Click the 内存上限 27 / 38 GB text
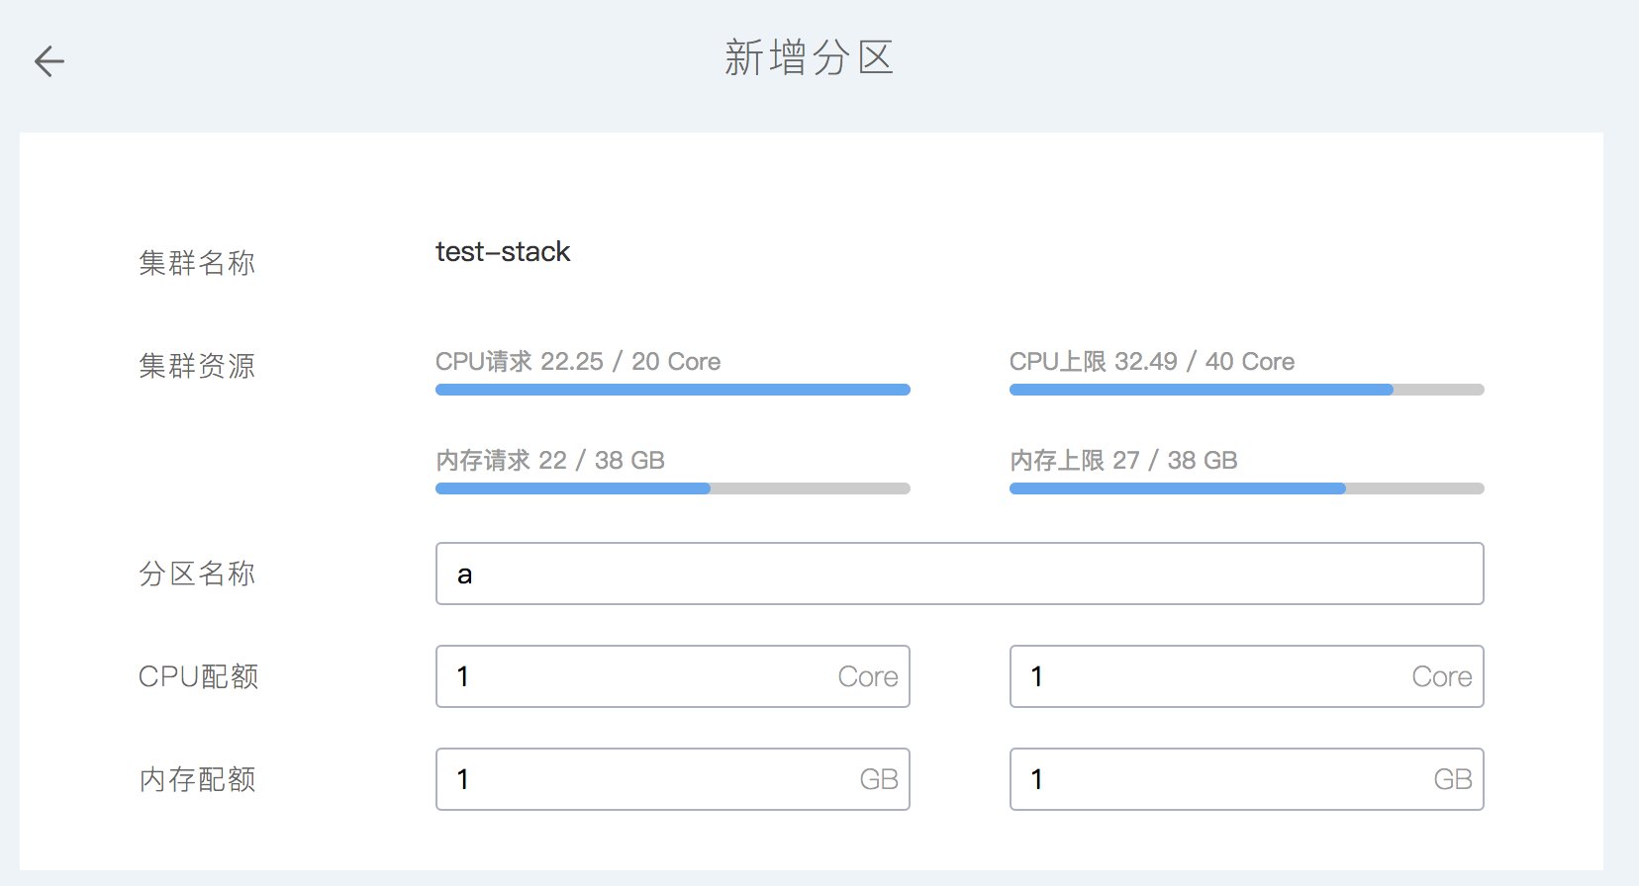1639x886 pixels. click(x=1123, y=461)
